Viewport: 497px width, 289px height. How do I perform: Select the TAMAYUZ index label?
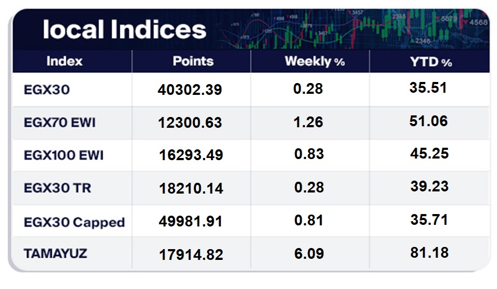click(56, 254)
